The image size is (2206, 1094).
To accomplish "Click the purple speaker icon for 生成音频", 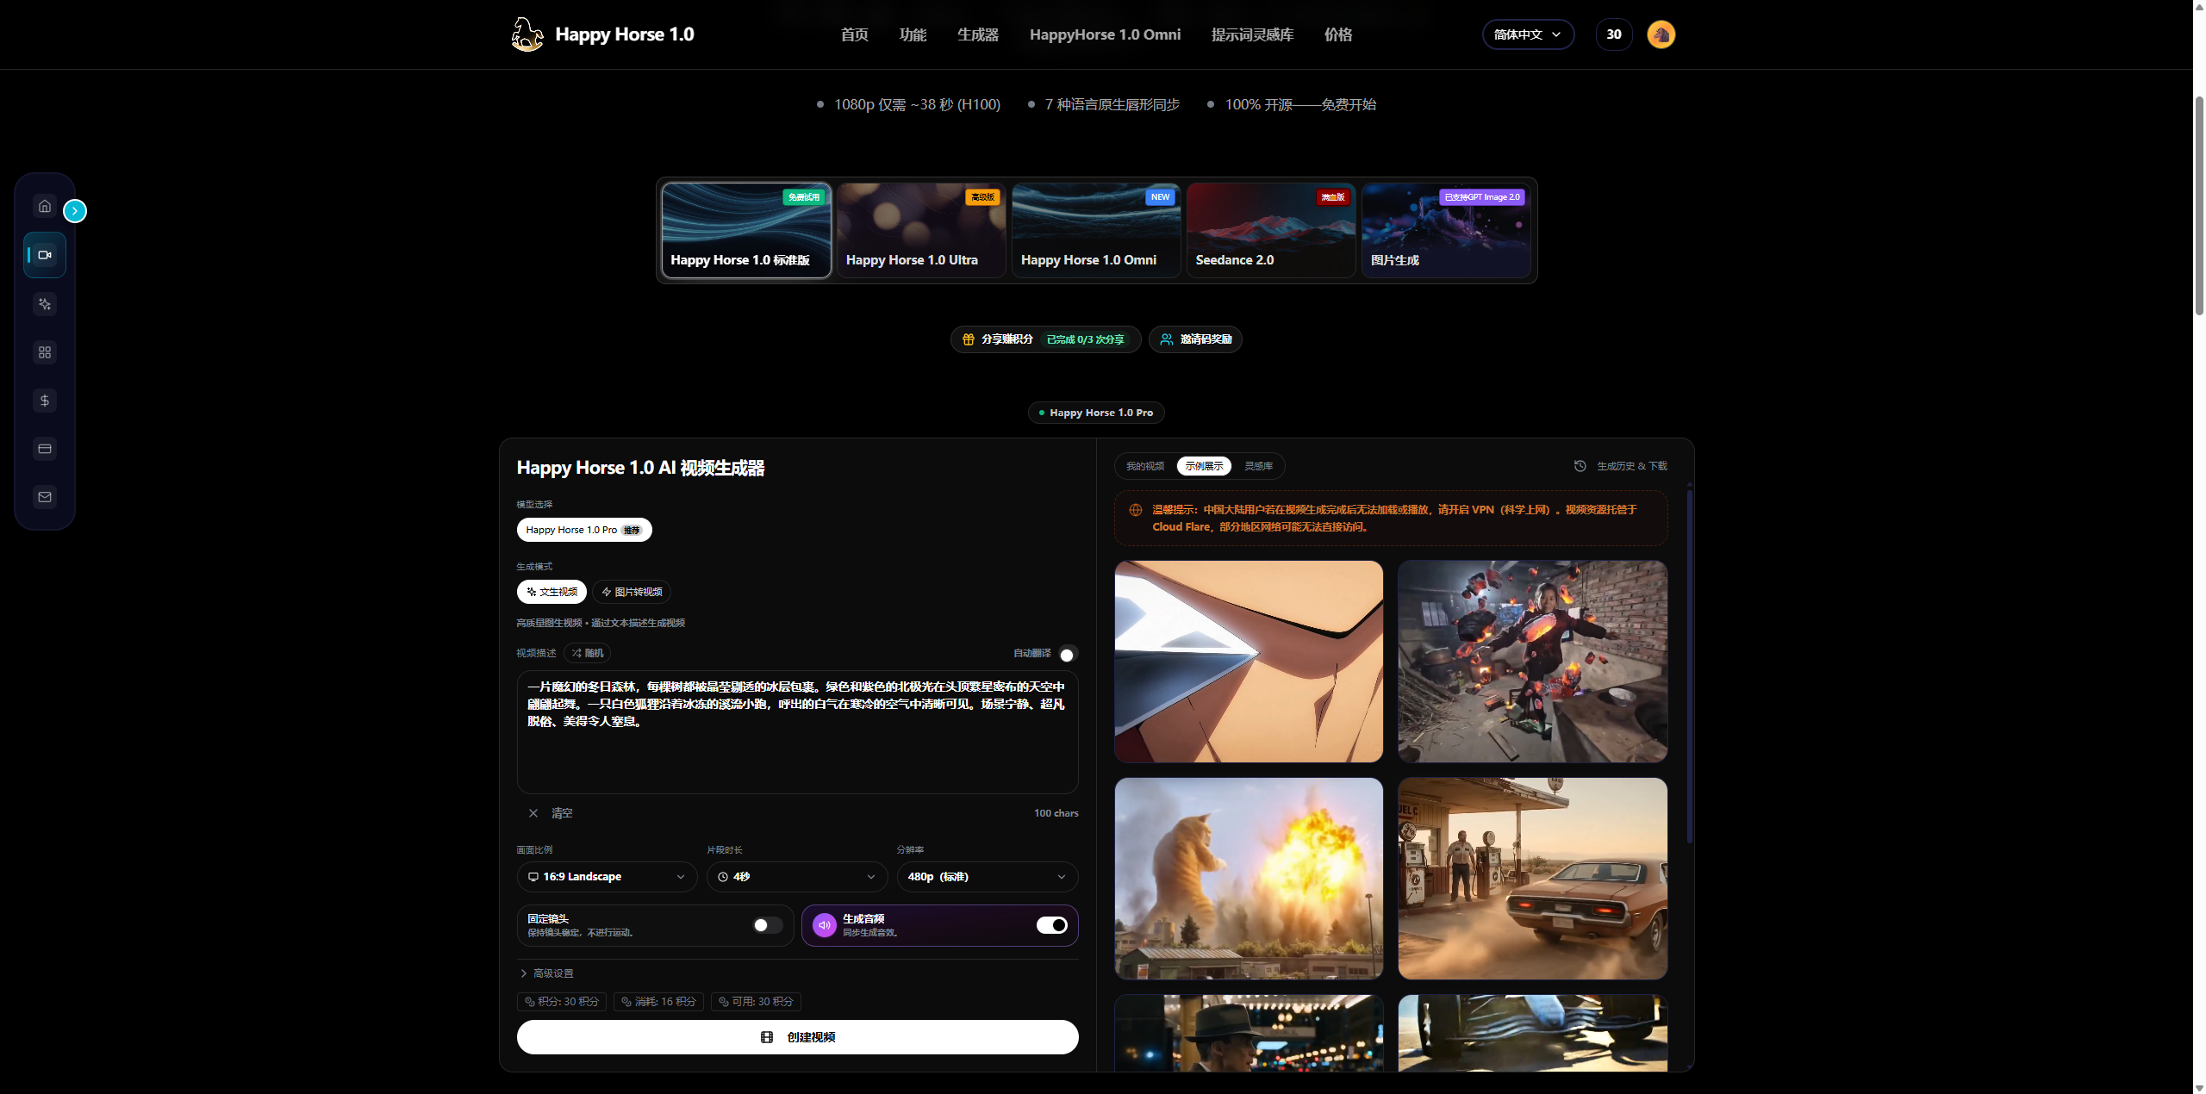I will tap(825, 925).
